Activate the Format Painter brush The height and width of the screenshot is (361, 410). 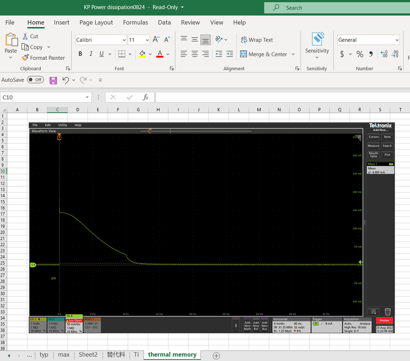coord(25,58)
